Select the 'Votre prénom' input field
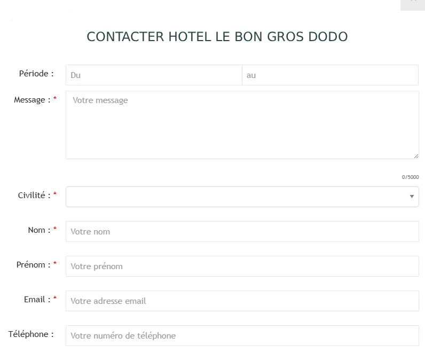 click(242, 266)
